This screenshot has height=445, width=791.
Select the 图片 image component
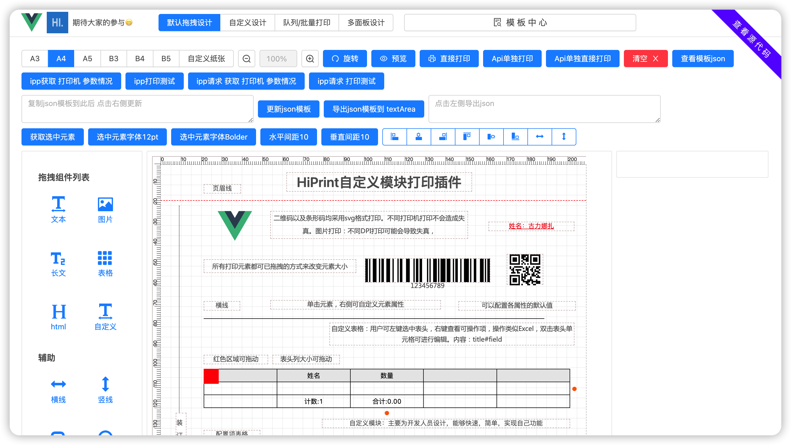tap(105, 210)
